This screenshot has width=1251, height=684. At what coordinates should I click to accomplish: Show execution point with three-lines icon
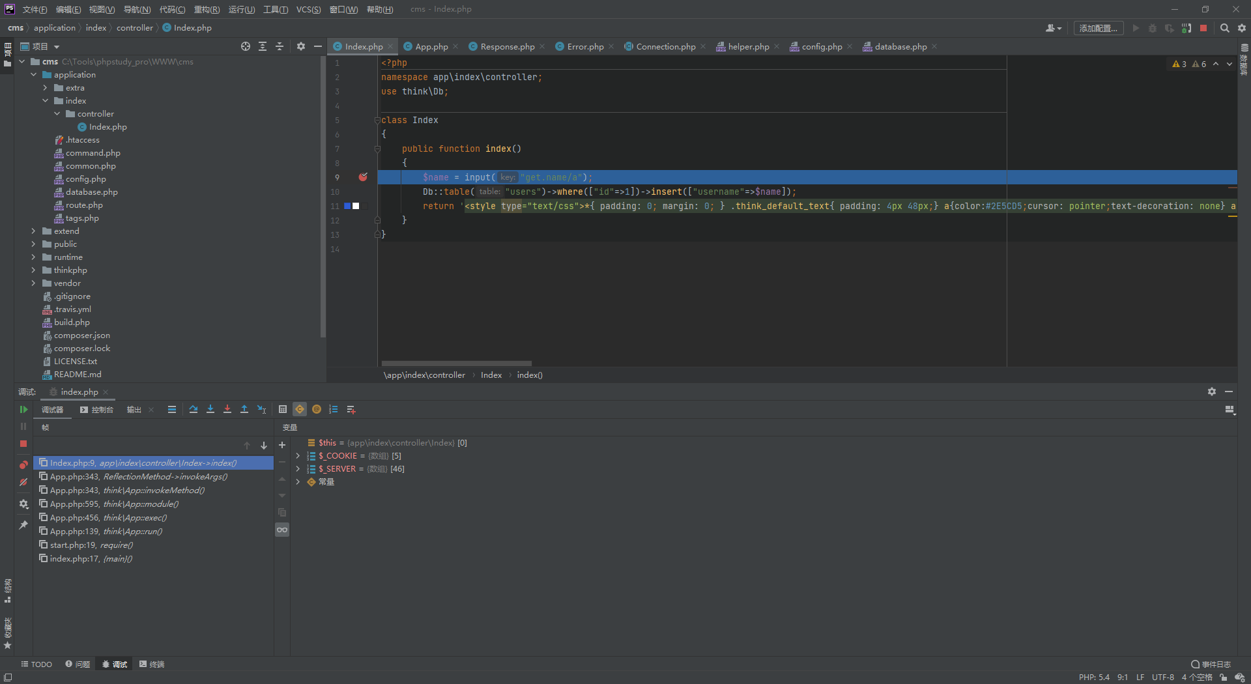coord(172,410)
